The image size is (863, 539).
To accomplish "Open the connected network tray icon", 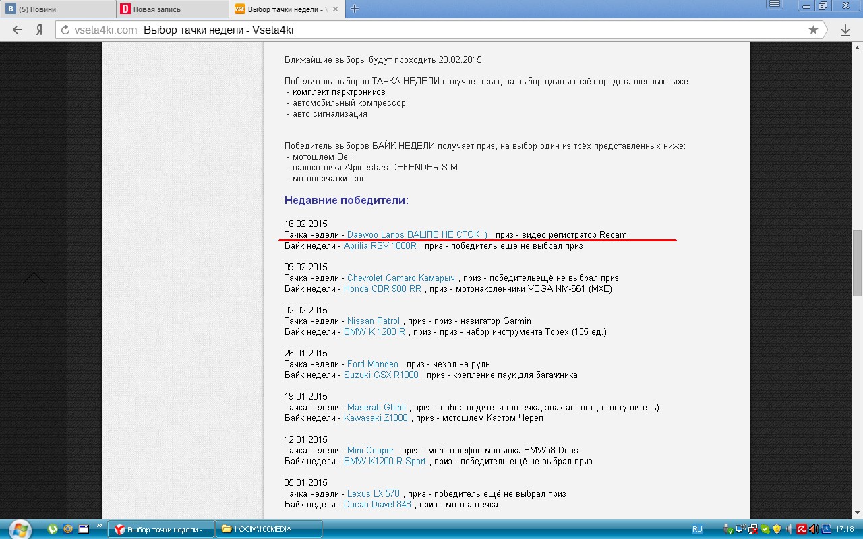I will click(x=741, y=529).
